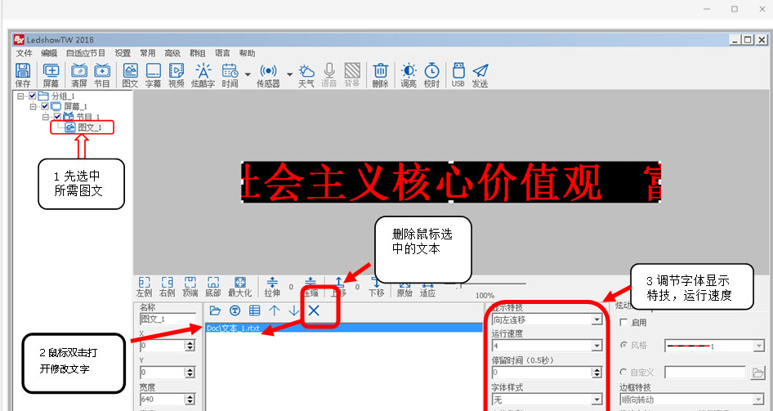Screen dimensions: 773x411
Task: Click the 名称 name input field
Action: (x=168, y=319)
